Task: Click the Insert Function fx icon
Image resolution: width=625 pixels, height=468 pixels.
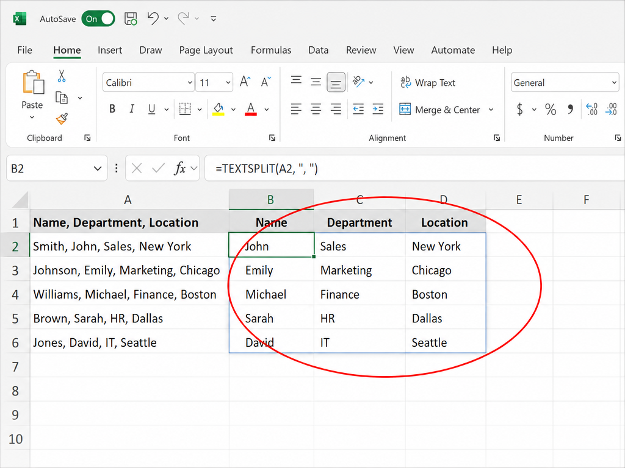Action: tap(180, 168)
